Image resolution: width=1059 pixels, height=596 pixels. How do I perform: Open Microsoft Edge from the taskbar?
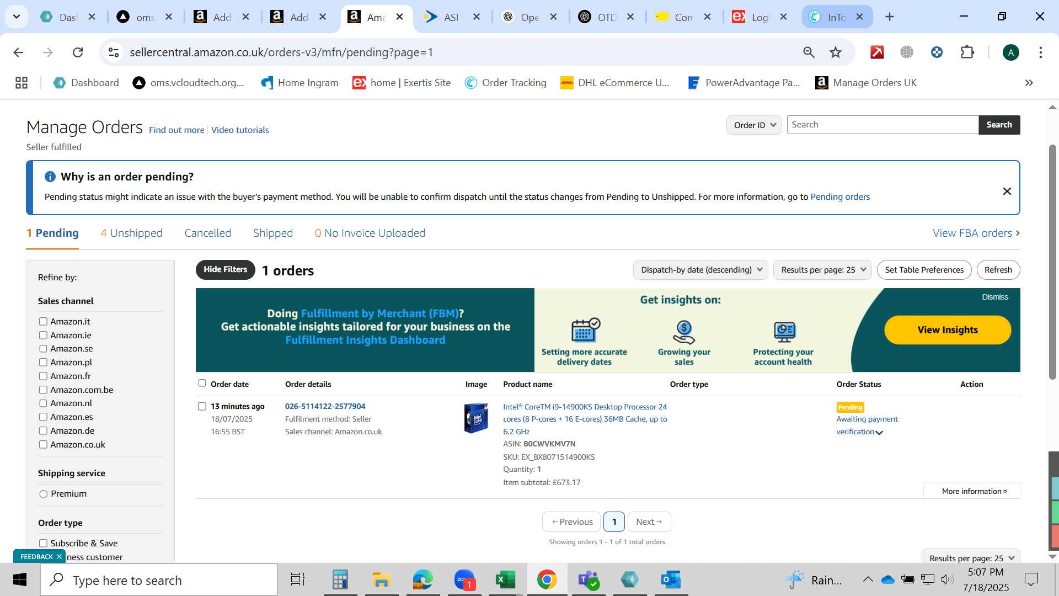pyautogui.click(x=422, y=580)
